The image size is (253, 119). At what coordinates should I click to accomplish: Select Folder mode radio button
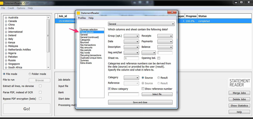coord(30,74)
